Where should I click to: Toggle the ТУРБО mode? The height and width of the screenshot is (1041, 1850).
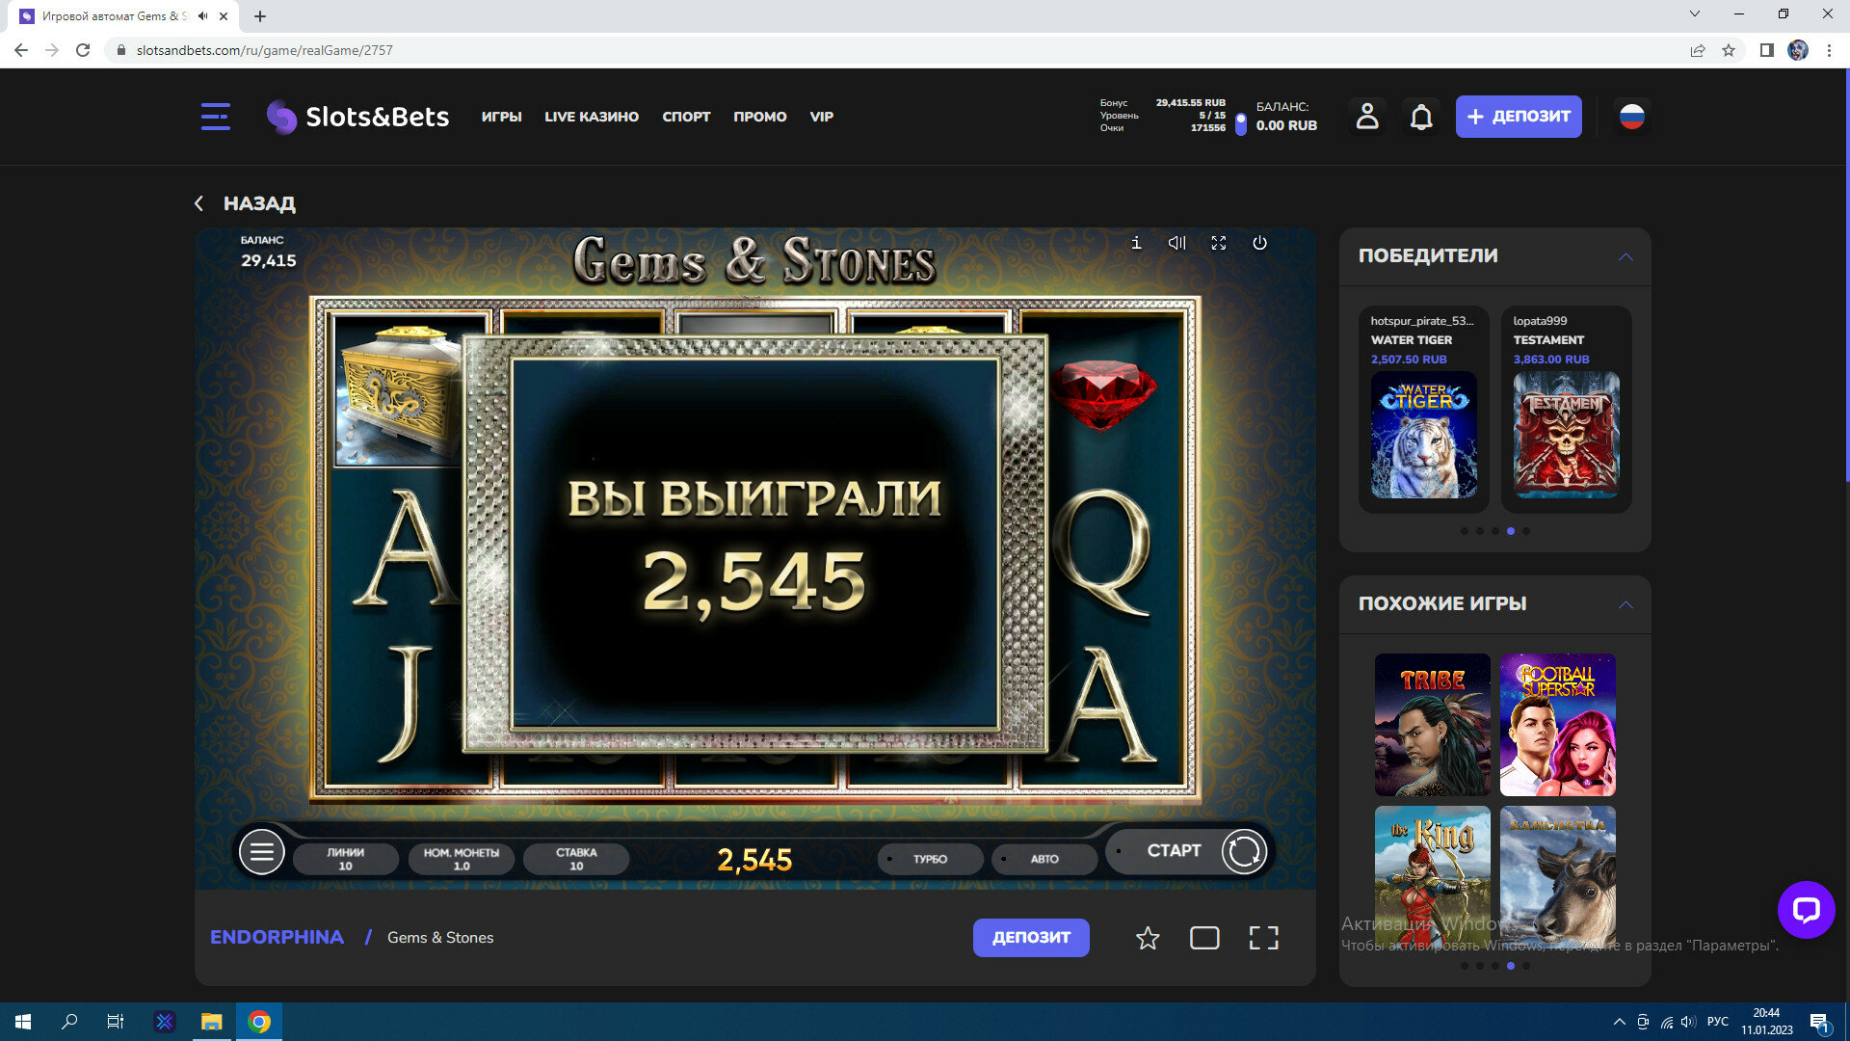coord(929,859)
